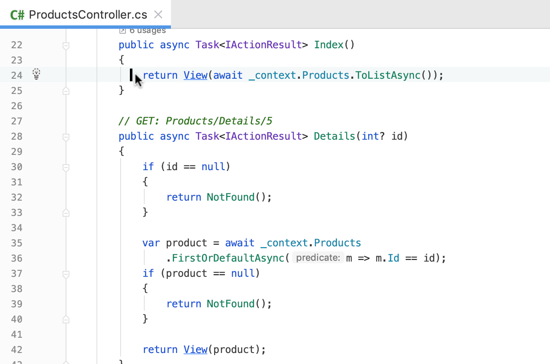The width and height of the screenshot is (550, 364).
Task: Click line number 42 in the gutter
Action: 17,350
